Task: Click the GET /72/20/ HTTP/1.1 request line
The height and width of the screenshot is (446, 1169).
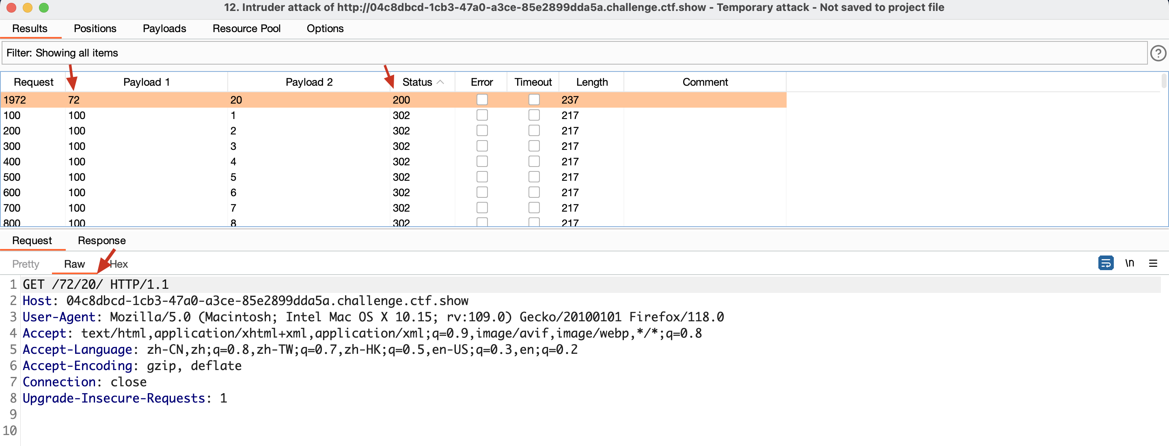Action: click(96, 285)
